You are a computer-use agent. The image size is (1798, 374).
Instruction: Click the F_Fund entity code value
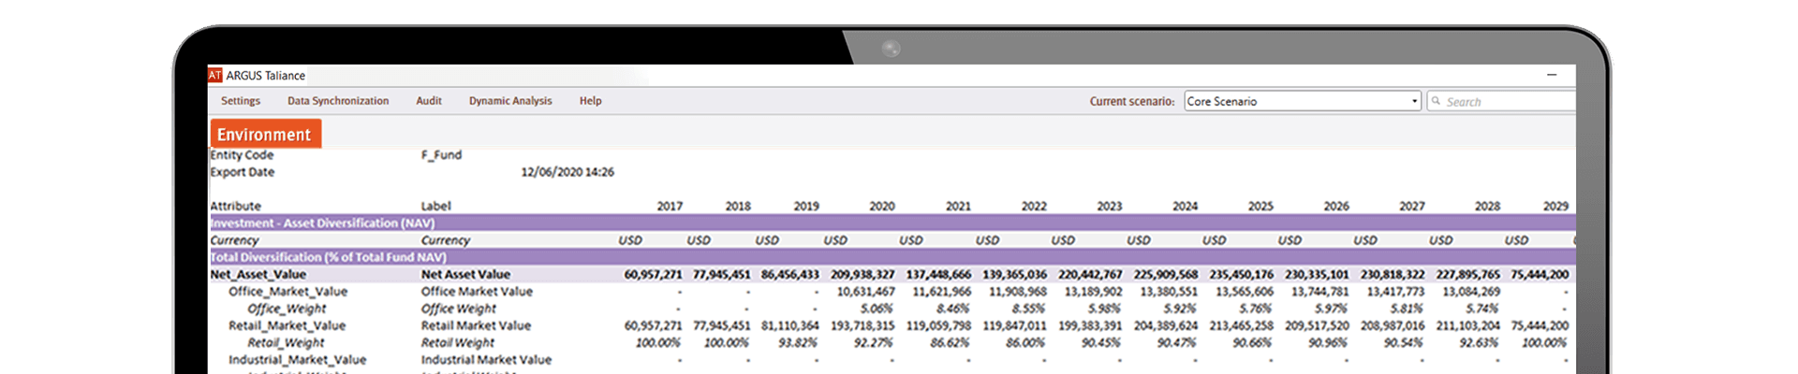click(441, 155)
